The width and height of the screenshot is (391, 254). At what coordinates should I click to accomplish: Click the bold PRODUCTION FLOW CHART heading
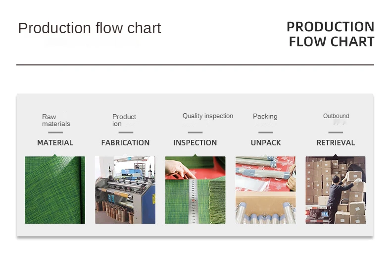[331, 34]
